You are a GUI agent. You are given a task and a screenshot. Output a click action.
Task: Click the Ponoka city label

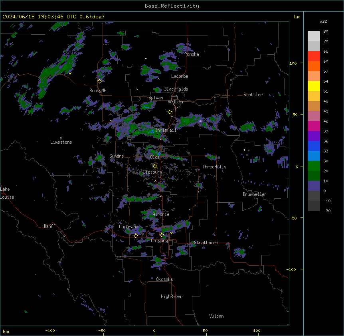[192, 54]
